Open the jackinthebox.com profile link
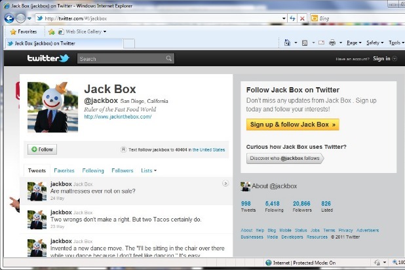 [x=117, y=117]
